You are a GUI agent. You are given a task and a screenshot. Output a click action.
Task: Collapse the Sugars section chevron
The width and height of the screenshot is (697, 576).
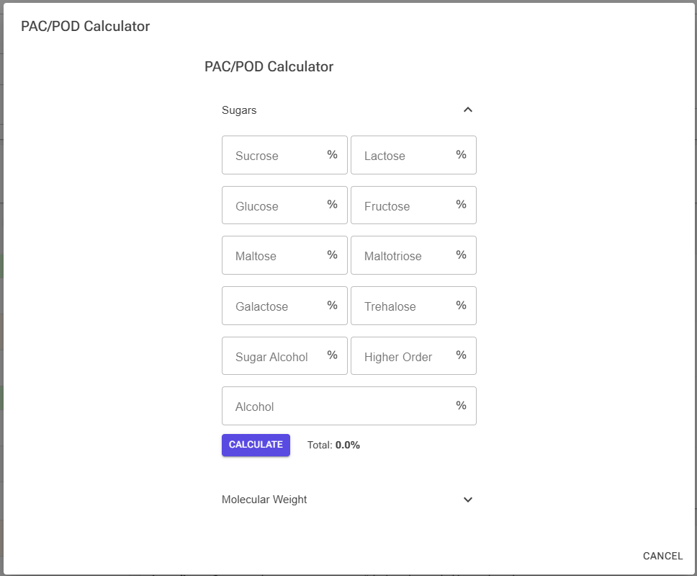coord(467,110)
